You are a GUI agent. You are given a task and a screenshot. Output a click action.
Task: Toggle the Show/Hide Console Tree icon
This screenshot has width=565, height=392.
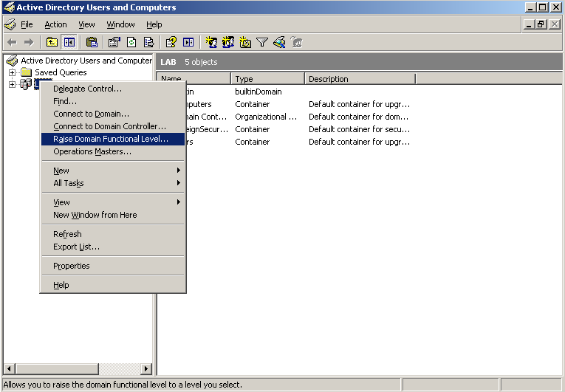(69, 43)
